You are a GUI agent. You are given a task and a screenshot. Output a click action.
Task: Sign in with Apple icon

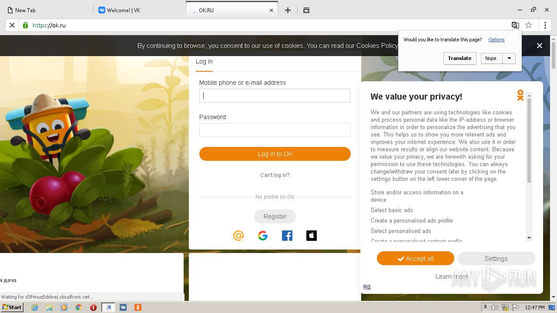tap(312, 236)
